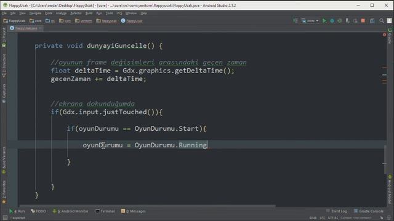
Task: Click the lock read-only status icon
Action: click(x=382, y=218)
